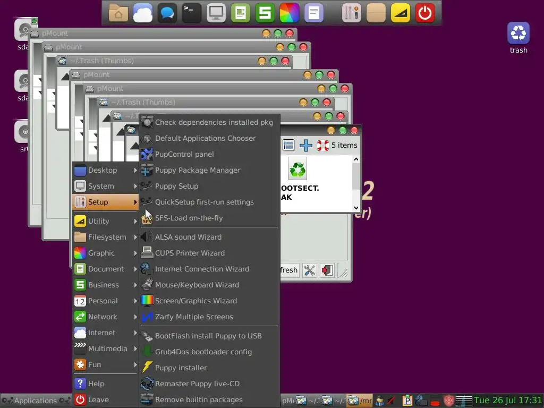Expand the Desktop submenu
The image size is (544, 408).
point(106,170)
